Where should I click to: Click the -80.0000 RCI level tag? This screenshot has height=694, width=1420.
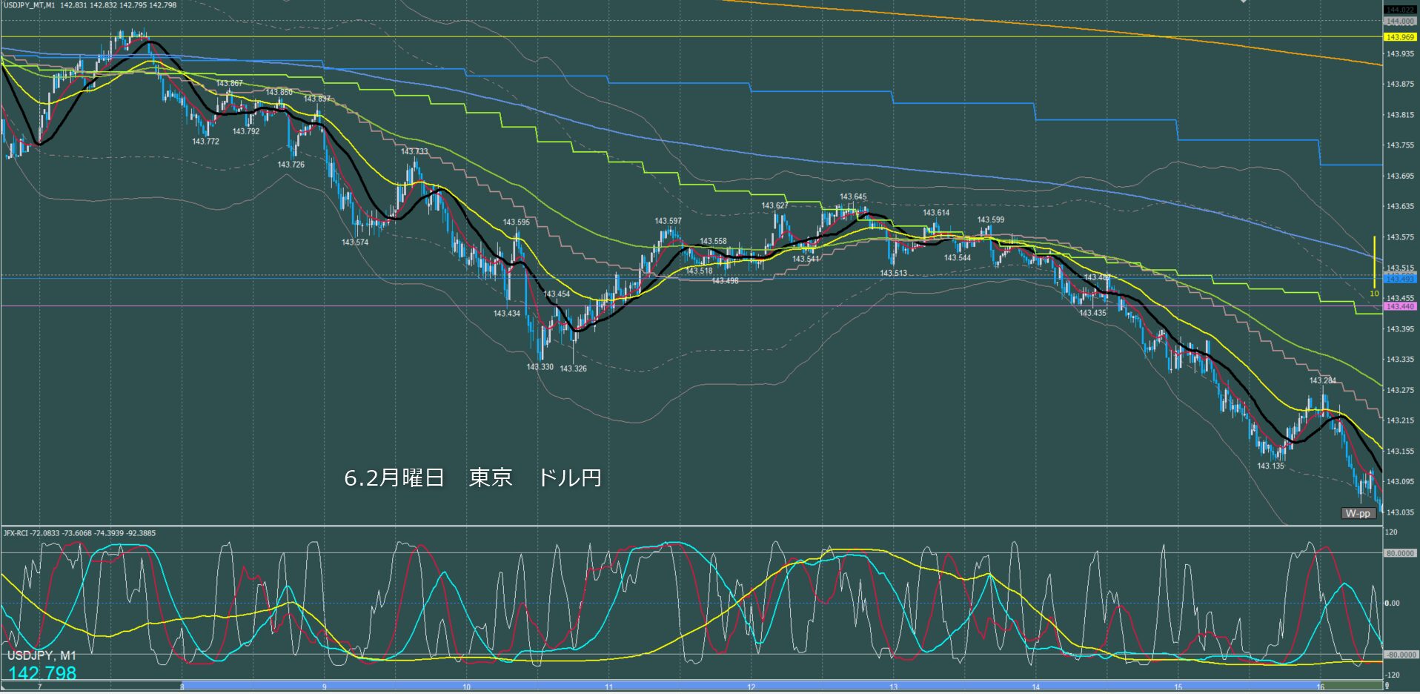click(1400, 655)
